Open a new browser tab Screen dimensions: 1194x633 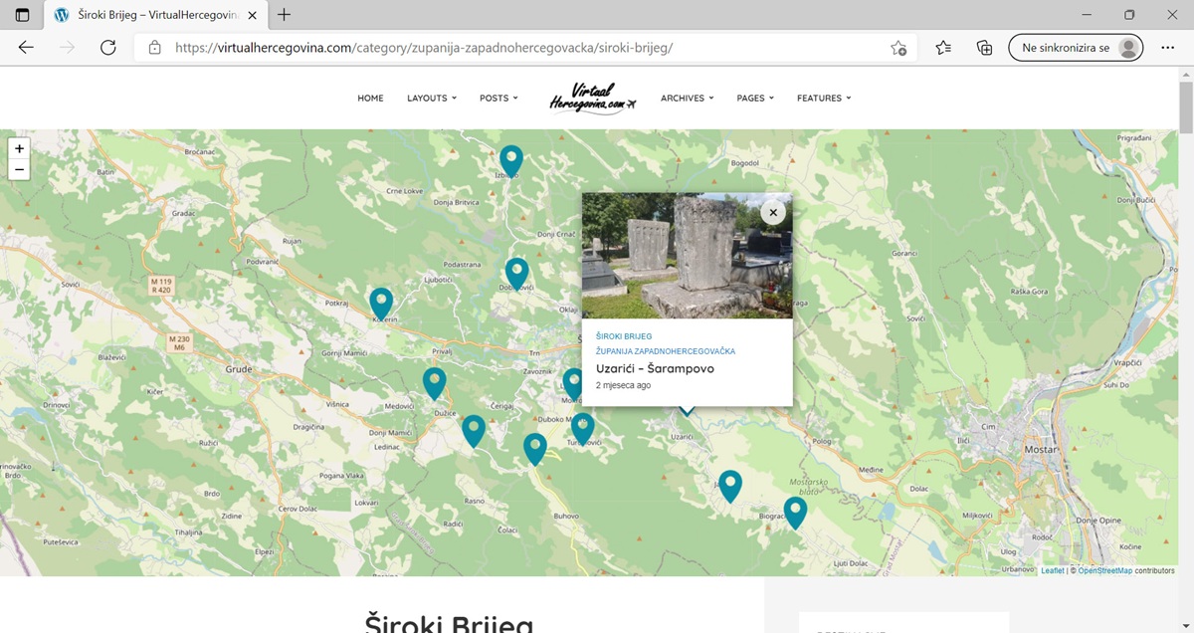[285, 15]
